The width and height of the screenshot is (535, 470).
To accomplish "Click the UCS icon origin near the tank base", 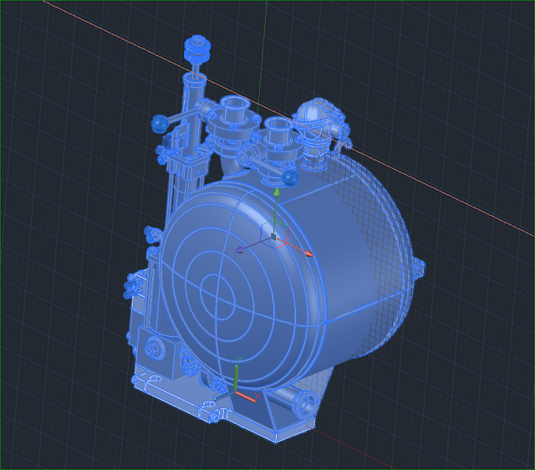I will coord(236,391).
